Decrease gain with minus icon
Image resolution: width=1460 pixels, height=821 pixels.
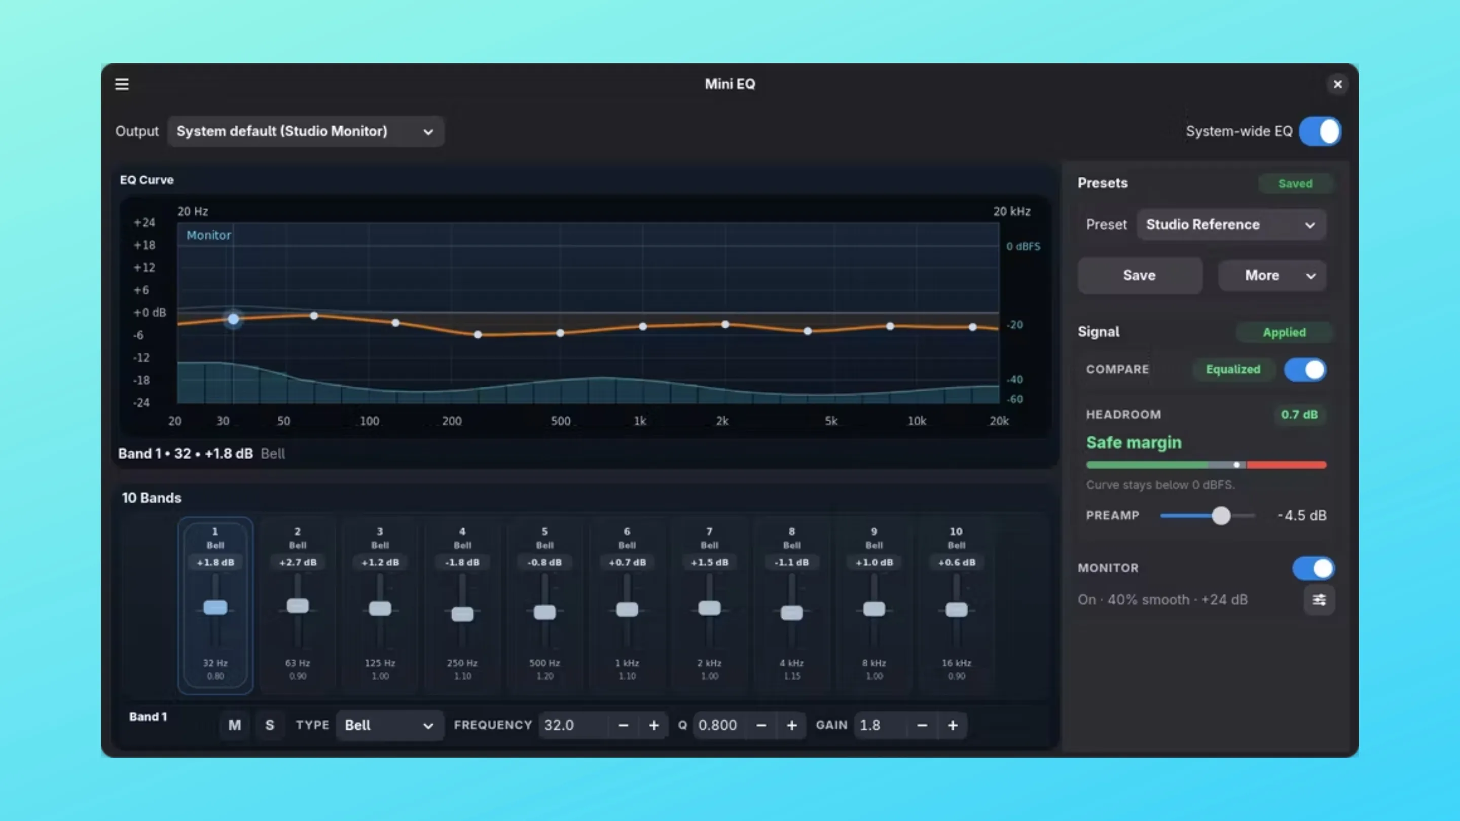[x=922, y=725]
